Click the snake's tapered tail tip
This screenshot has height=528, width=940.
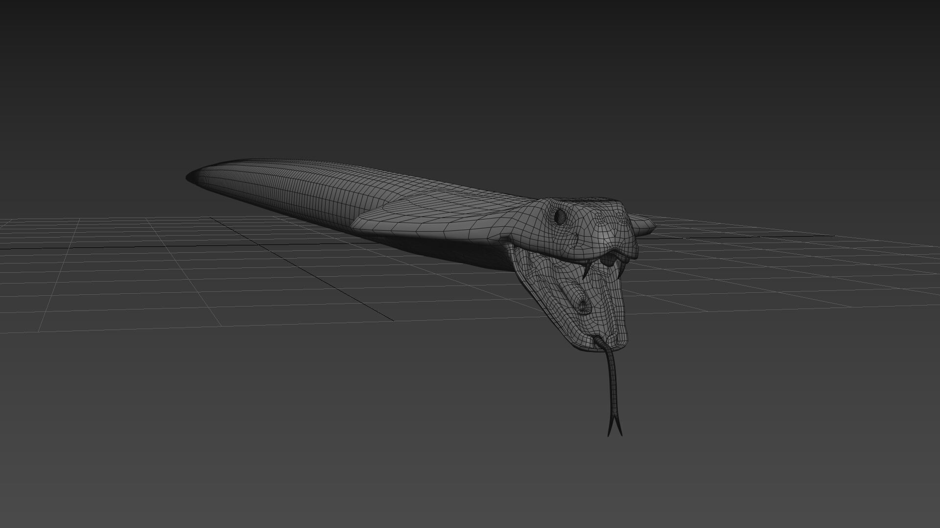193,177
